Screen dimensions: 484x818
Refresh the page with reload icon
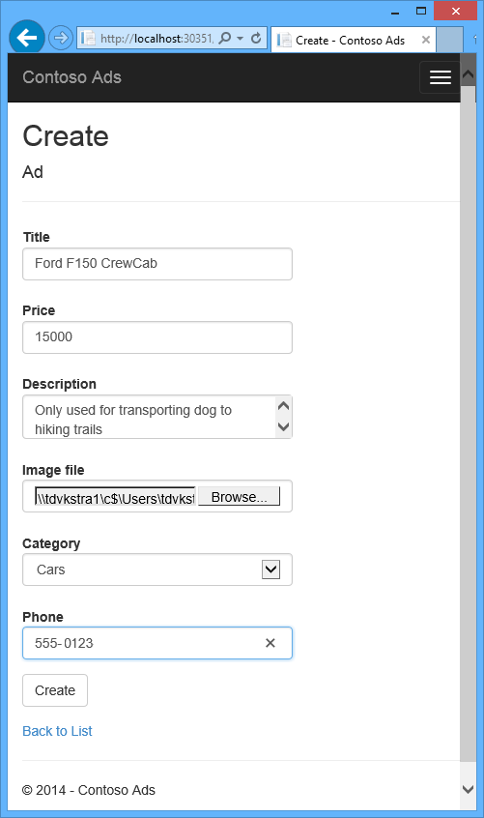pyautogui.click(x=256, y=38)
